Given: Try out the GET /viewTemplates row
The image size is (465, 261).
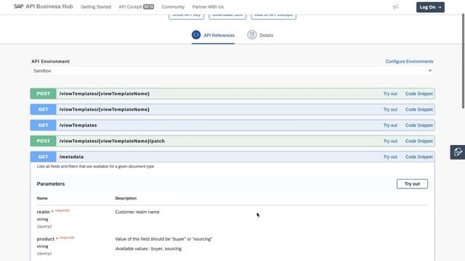Looking at the screenshot, I should click(x=390, y=125).
